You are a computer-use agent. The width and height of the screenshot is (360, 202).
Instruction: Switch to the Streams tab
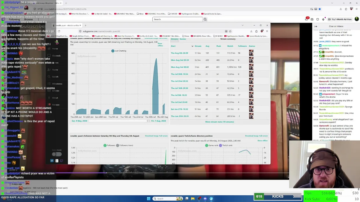tap(175, 39)
